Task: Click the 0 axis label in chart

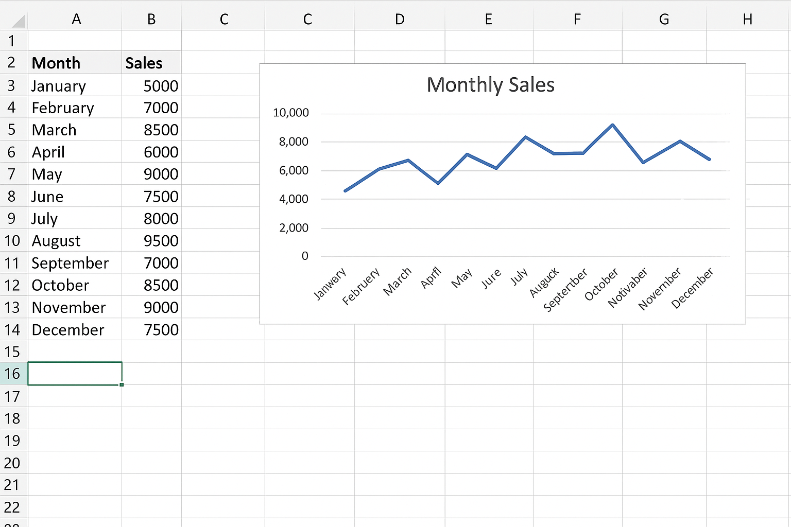Action: click(305, 256)
